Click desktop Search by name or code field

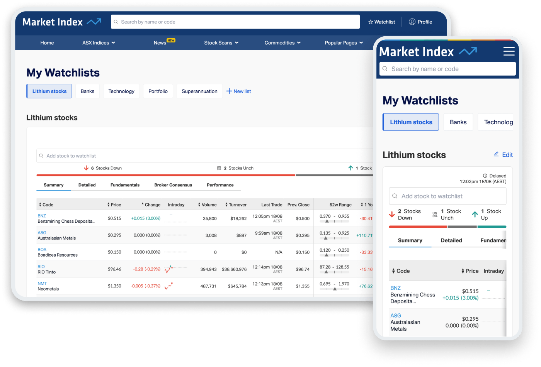pos(235,22)
